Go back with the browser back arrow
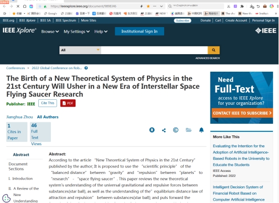The image size is (279, 203). click(5, 7)
